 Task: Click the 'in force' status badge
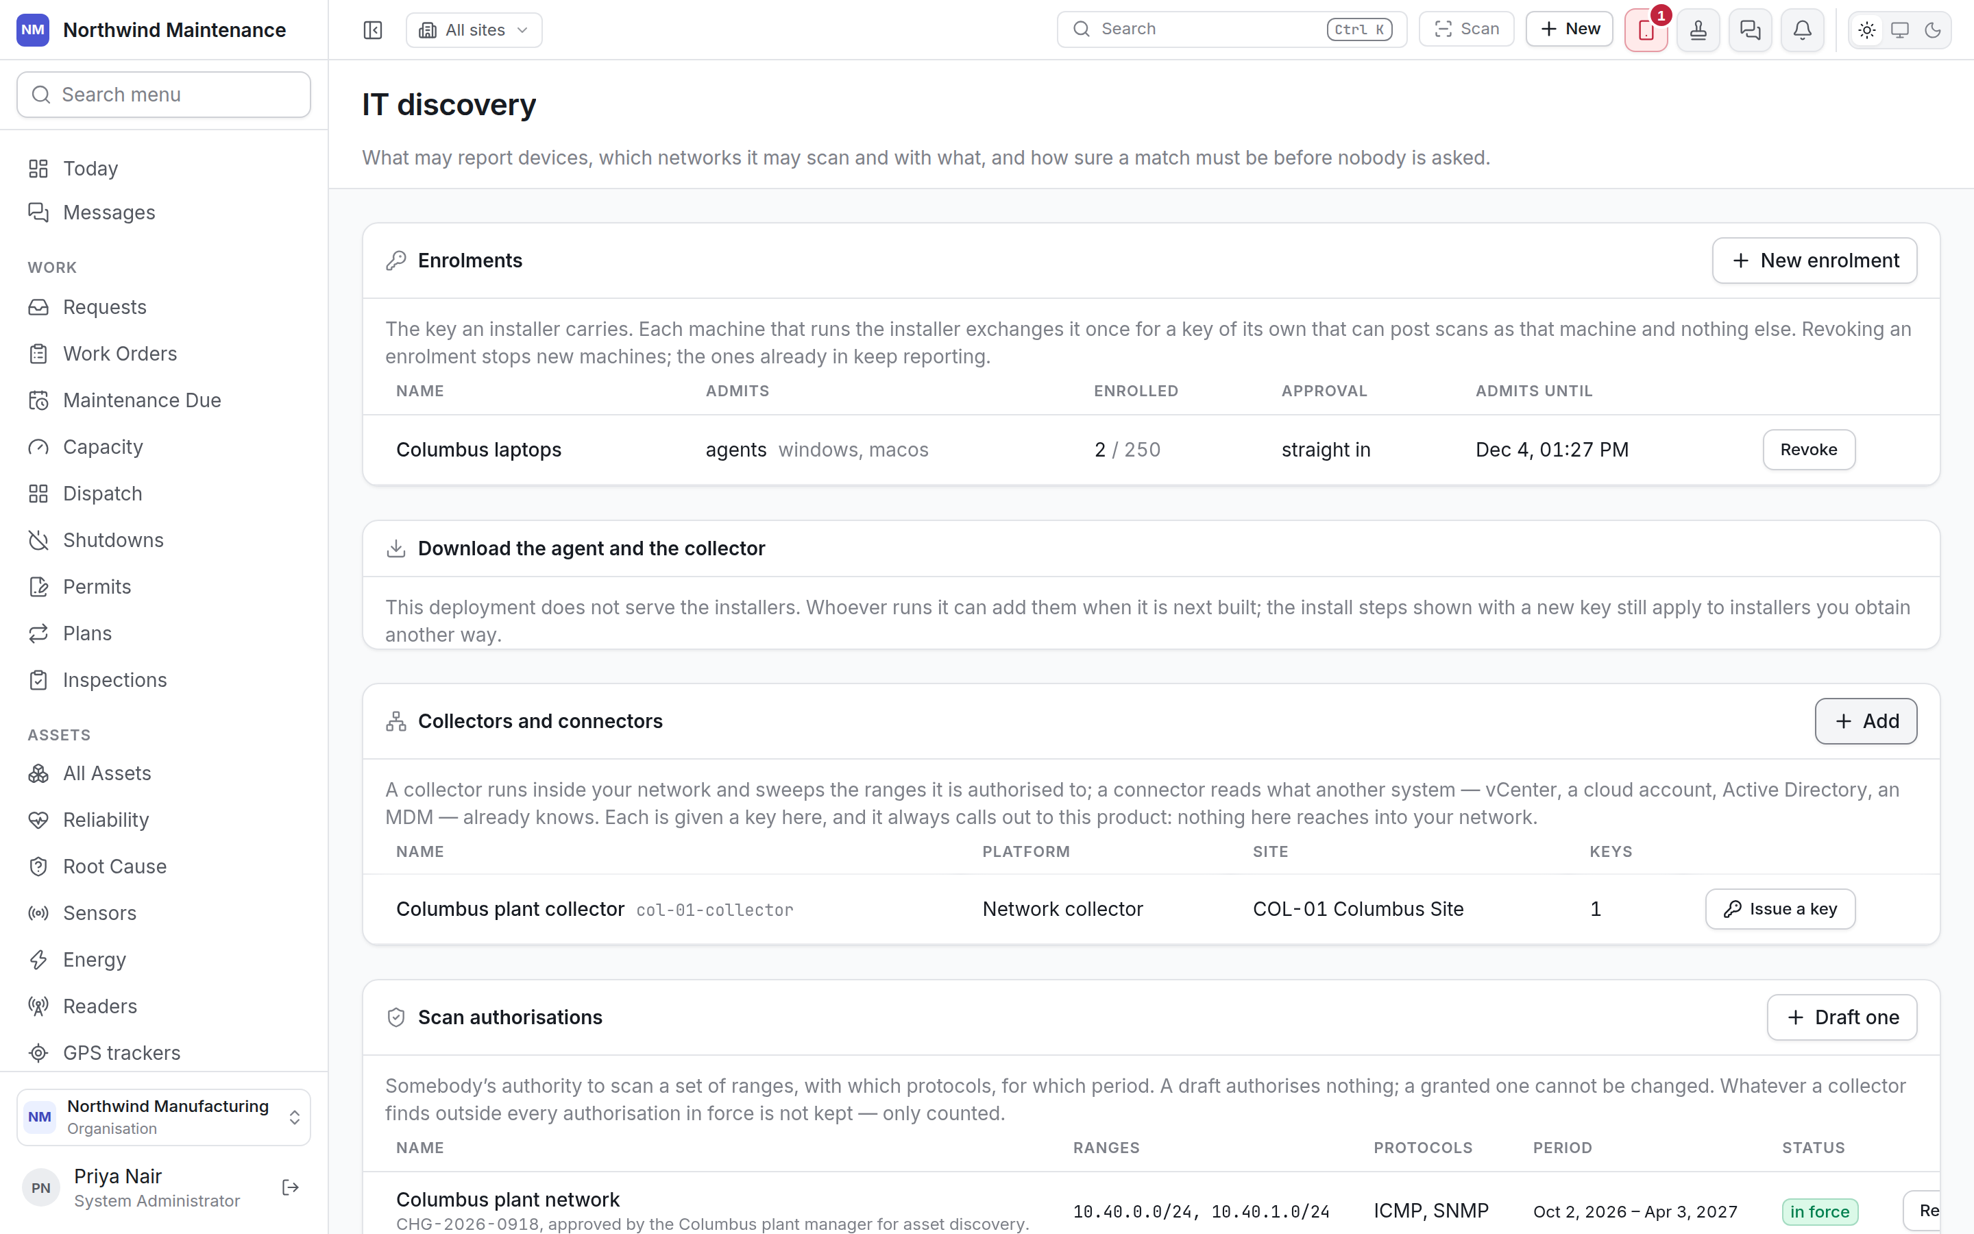1820,1212
